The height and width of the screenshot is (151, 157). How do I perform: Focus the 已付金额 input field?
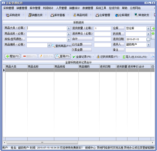103,45
